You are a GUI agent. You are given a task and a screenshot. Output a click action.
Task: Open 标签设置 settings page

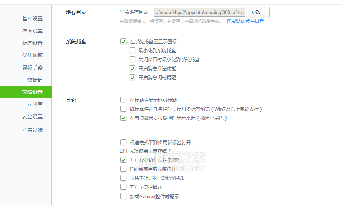click(32, 43)
